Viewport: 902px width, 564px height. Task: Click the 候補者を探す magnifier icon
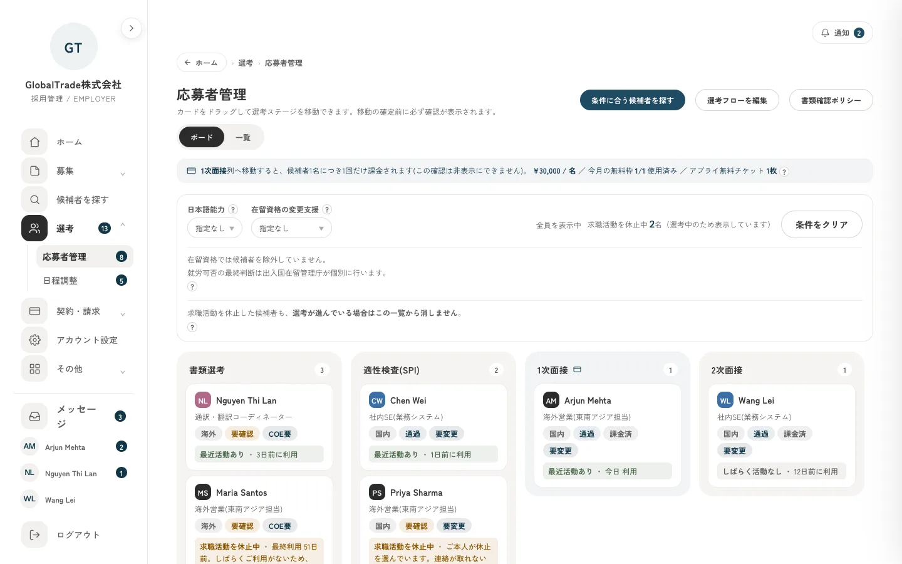[x=34, y=199]
